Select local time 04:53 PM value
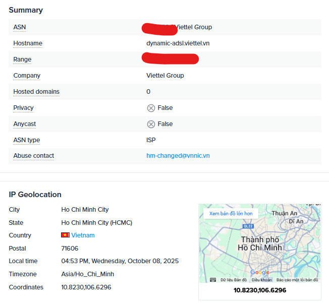The height and width of the screenshot is (307, 329). coord(120,261)
